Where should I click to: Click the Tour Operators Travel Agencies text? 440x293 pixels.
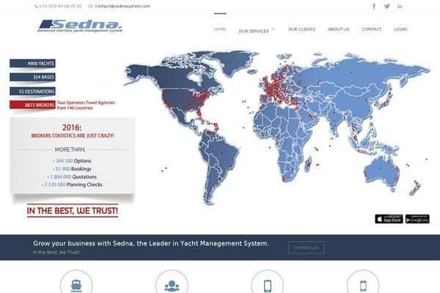pyautogui.click(x=86, y=103)
